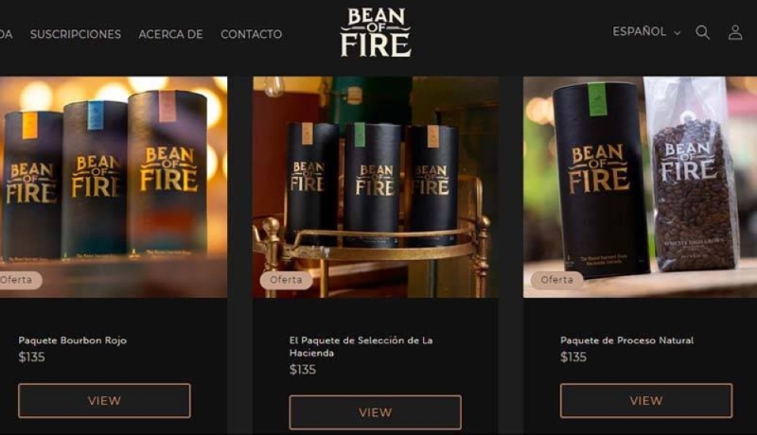
Task: Click the Oferta badge on Proceso Natural image
Action: pyautogui.click(x=556, y=280)
